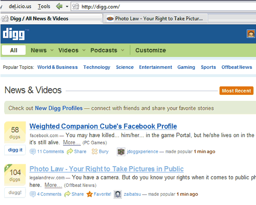
Task: Open the user avatar in the header
Action: [x=251, y=34]
